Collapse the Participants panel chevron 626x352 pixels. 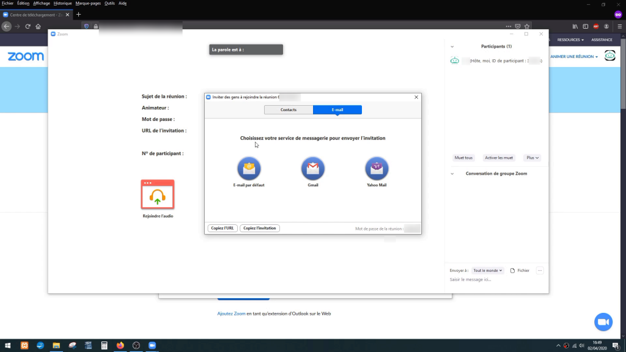click(452, 46)
